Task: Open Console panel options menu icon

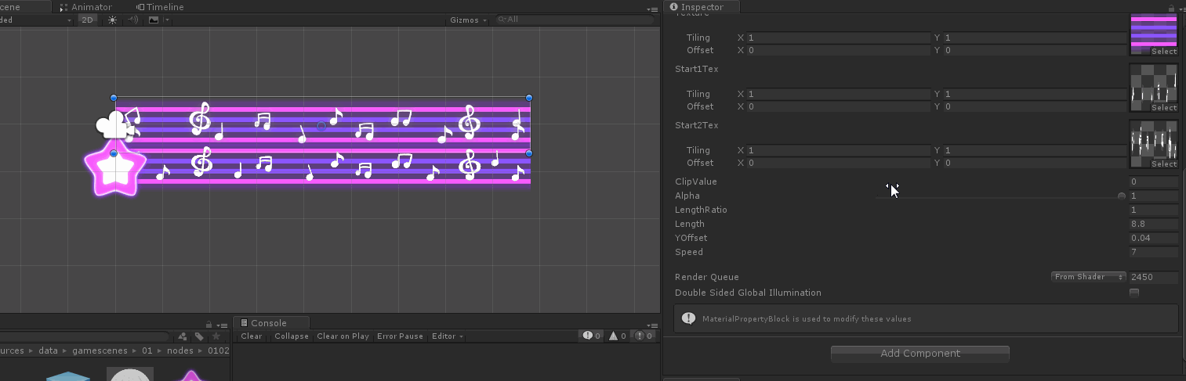Action: click(x=652, y=325)
